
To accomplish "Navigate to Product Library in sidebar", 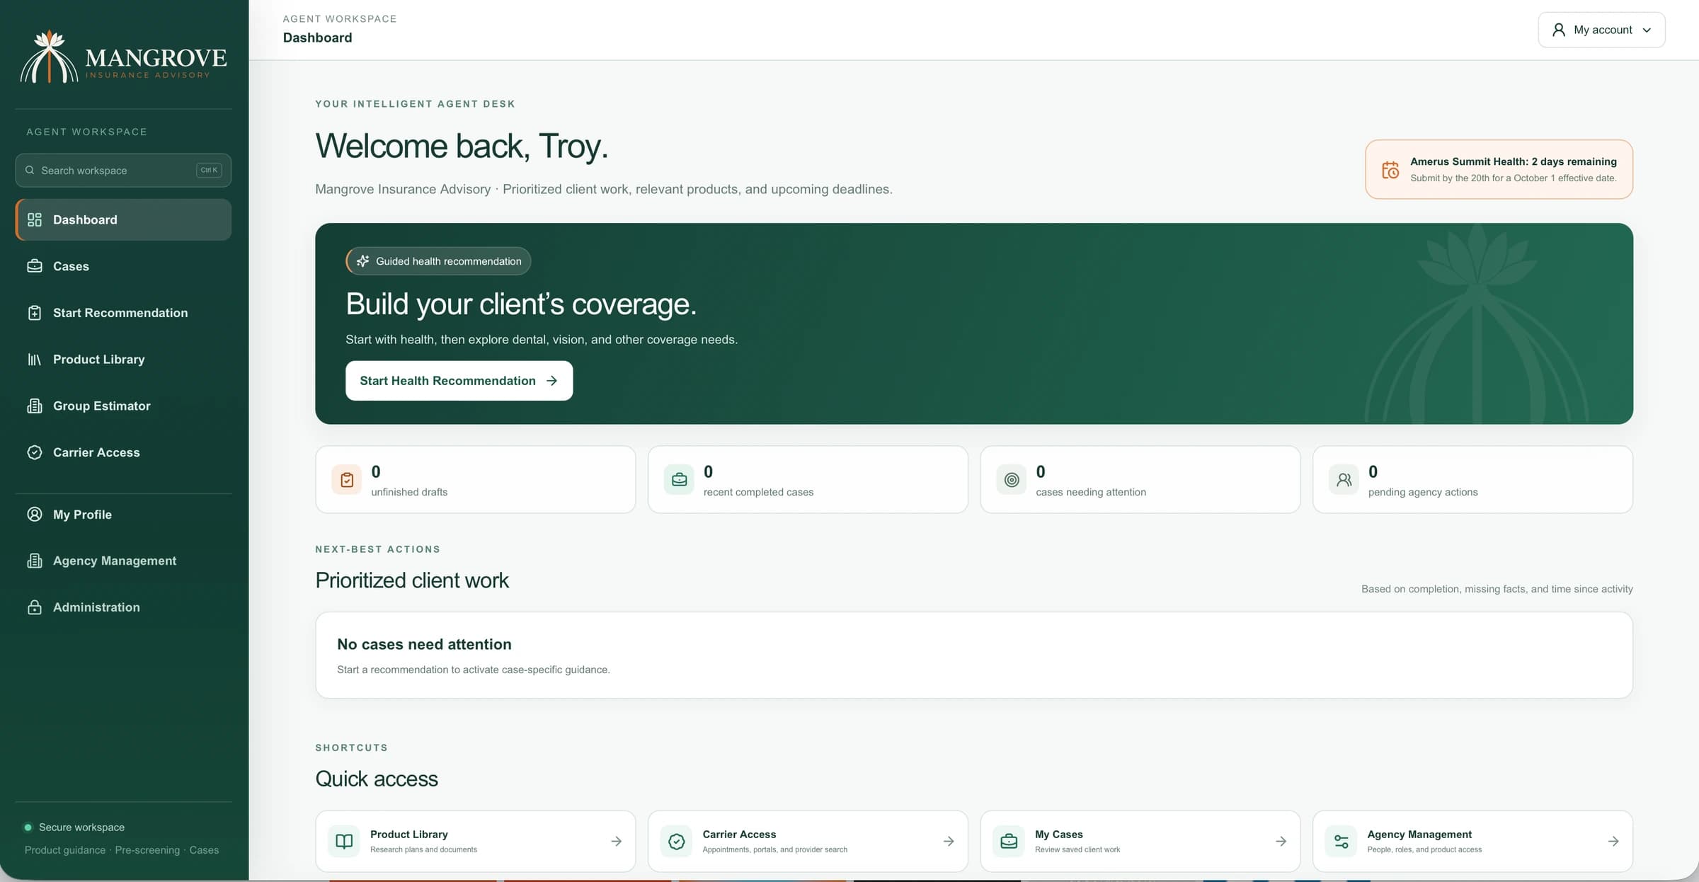I will click(x=123, y=360).
